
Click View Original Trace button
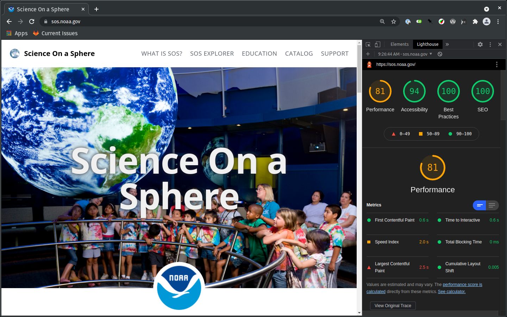tap(393, 306)
